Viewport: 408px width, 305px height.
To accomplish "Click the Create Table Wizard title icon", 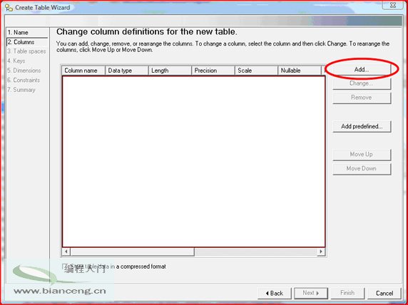I will (x=9, y=8).
